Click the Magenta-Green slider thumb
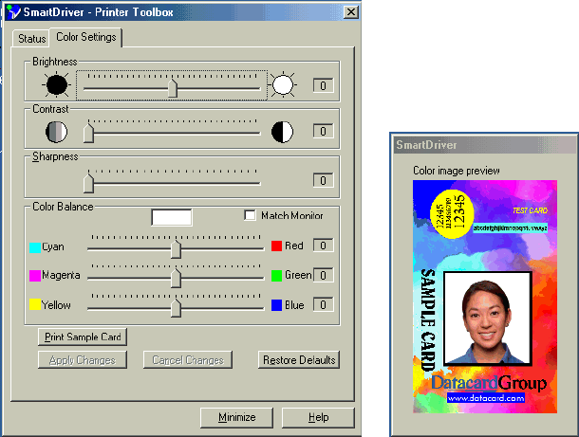 177,278
